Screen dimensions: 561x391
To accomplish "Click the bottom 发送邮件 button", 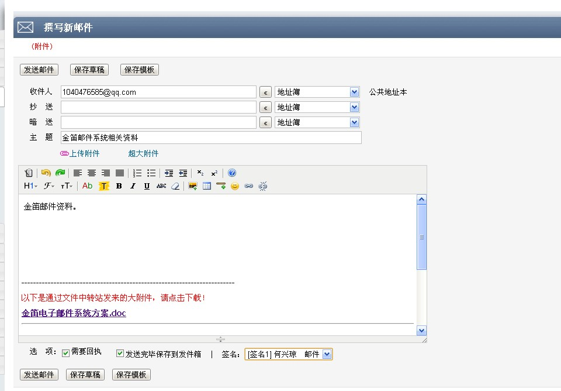I will pyautogui.click(x=39, y=375).
